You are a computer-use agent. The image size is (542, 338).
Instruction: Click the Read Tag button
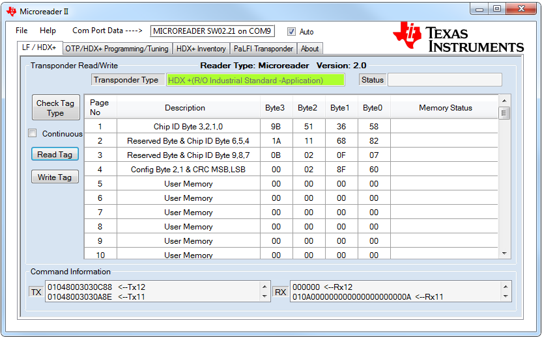55,154
